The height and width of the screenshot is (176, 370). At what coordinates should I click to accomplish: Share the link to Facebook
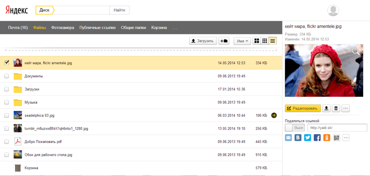point(317,138)
